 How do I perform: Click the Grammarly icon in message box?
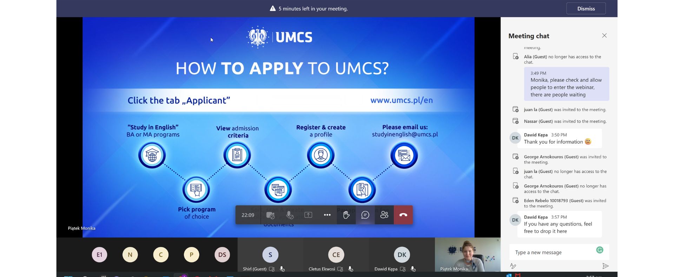coord(600,250)
